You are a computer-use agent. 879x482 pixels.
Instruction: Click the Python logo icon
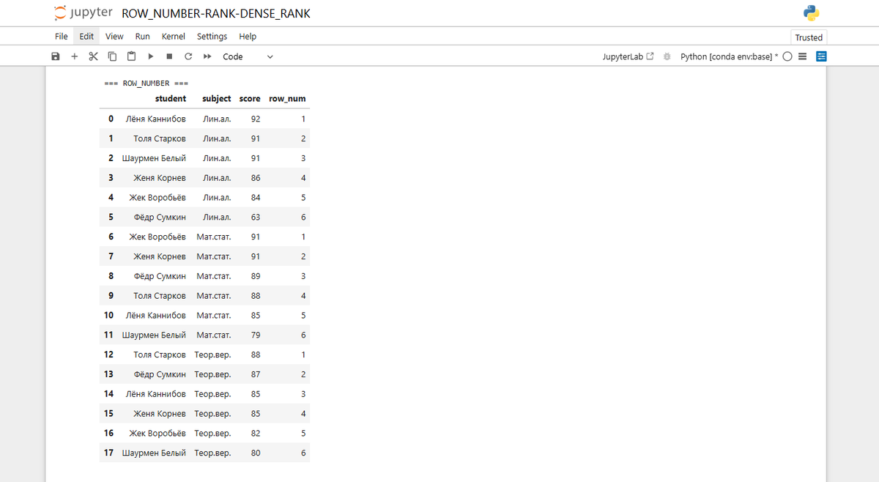(811, 13)
